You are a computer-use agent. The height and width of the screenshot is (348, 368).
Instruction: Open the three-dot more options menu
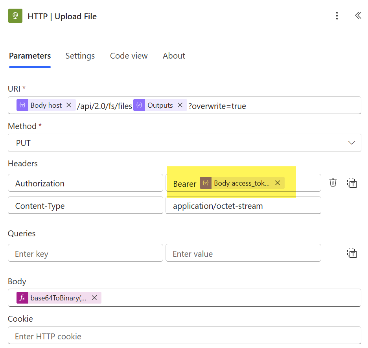pos(337,16)
